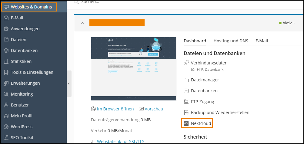Switch to the domain's E-Mail tab
The width and height of the screenshot is (304, 144).
[x=262, y=41]
